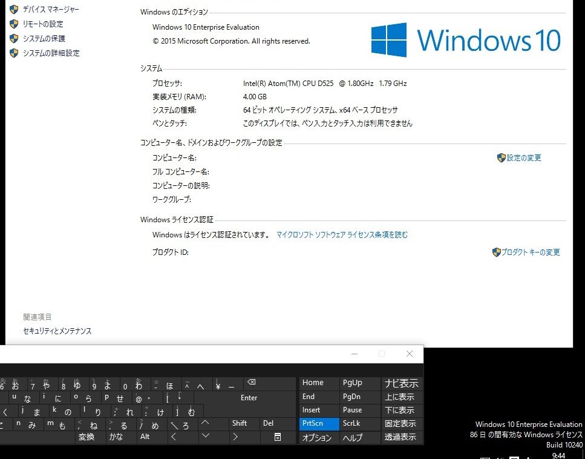Screen dimensions: 585x459
Task: Click the Intel(R) Atom(TM) CPU D525 processor text
Action: coord(325,84)
